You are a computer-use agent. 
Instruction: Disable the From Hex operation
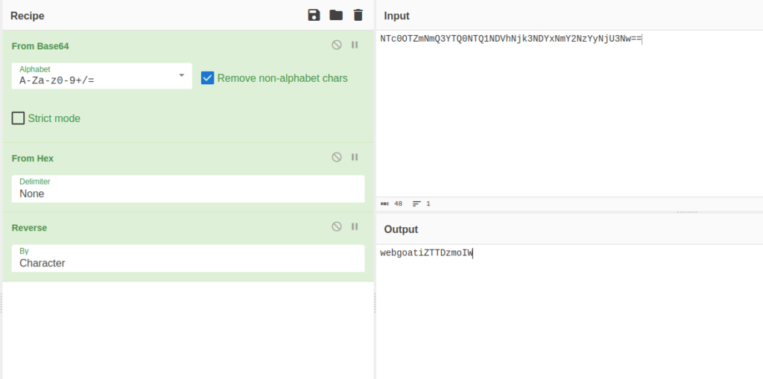pos(337,157)
